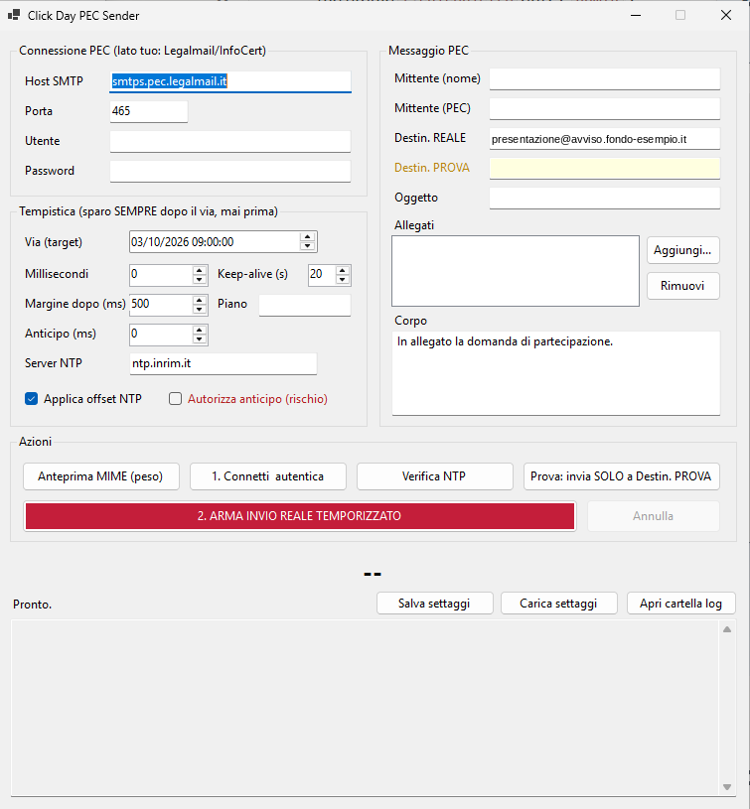Screen dimensions: 750x809
Task: Click Rimuovi attachment button
Action: click(682, 286)
